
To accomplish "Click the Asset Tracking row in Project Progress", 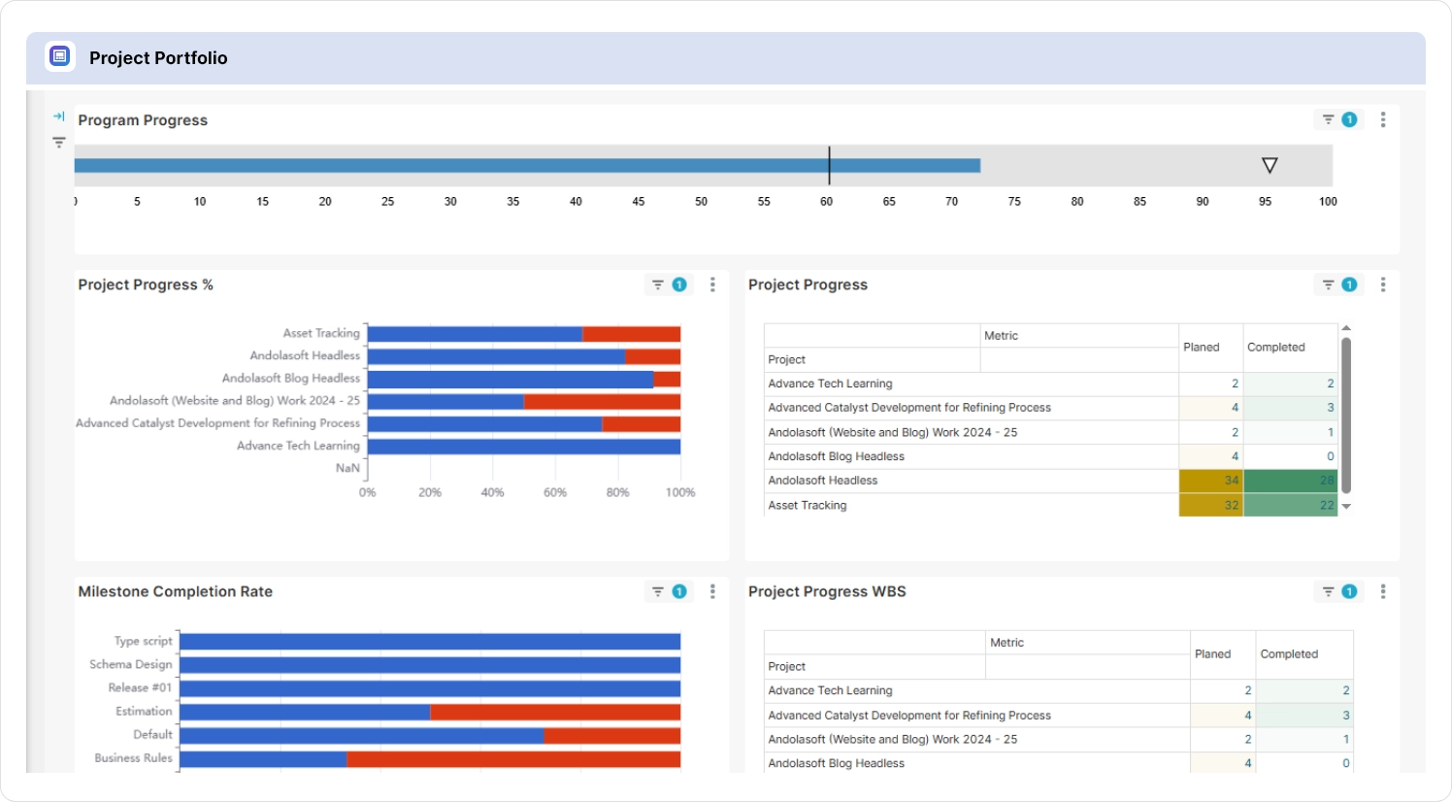I will click(x=808, y=505).
